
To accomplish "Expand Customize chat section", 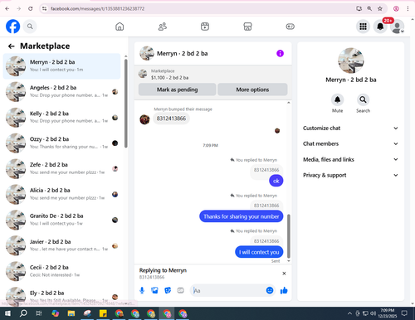I will pyautogui.click(x=350, y=128).
